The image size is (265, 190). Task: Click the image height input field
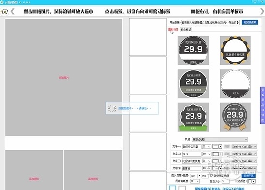click(x=205, y=176)
